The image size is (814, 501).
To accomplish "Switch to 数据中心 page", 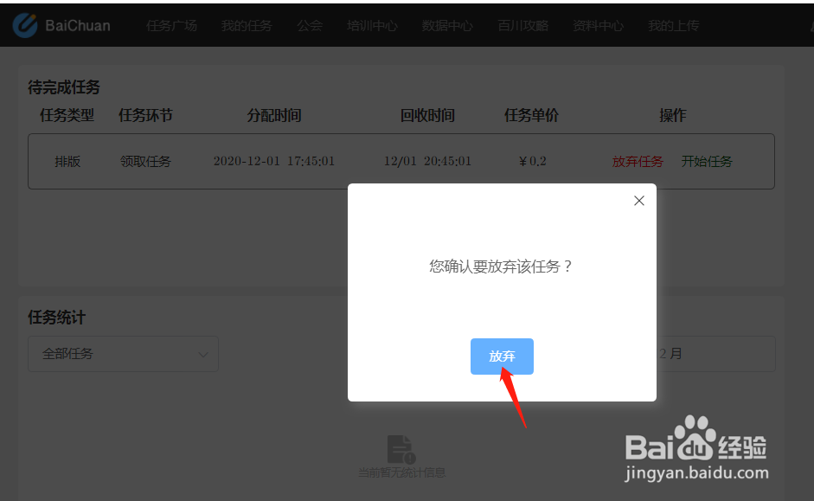I will click(447, 25).
